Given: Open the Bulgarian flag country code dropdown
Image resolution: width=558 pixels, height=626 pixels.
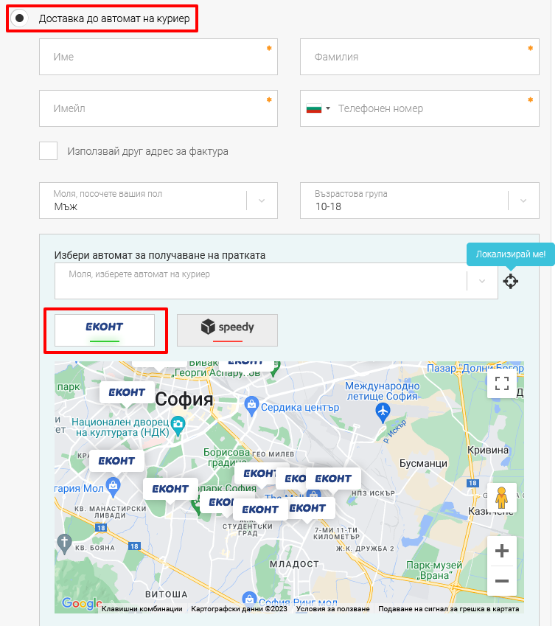Looking at the screenshot, I should [318, 108].
